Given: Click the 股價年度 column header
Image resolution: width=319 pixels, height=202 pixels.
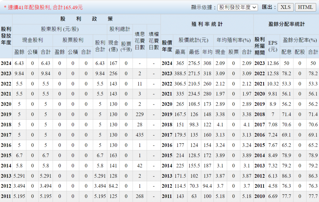Looking at the screenshot, I should [167, 46].
